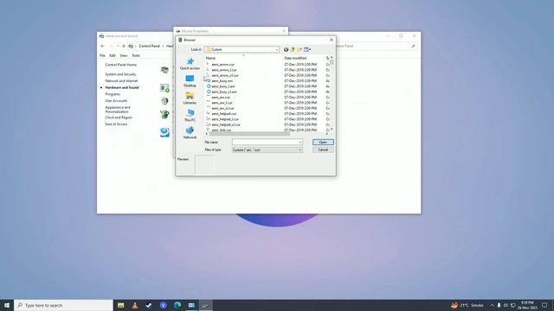Go to last folder visited in Browse dialog
The width and height of the screenshot is (554, 311).
287,50
